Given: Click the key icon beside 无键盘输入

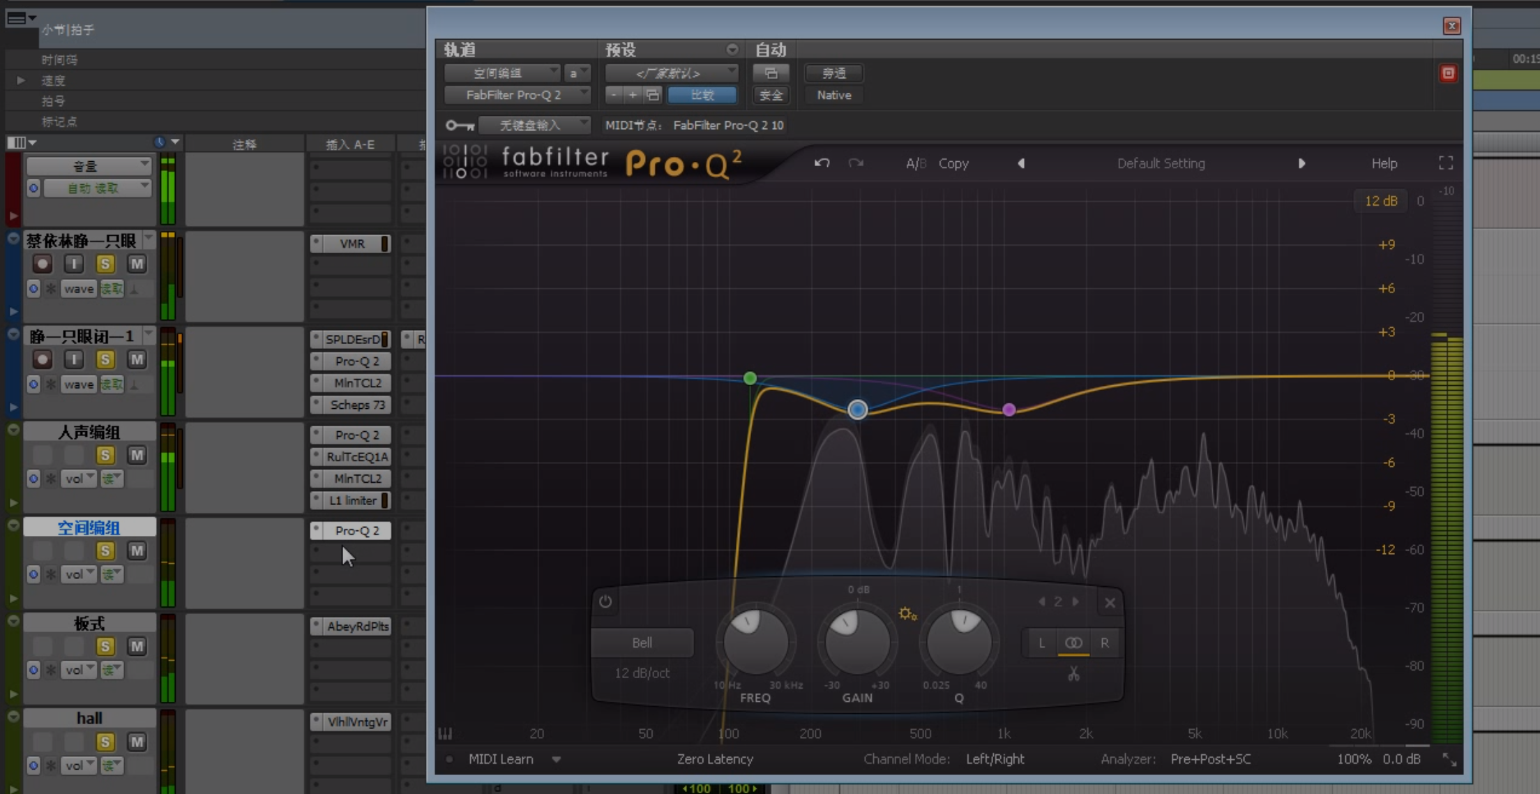Looking at the screenshot, I should [x=460, y=125].
